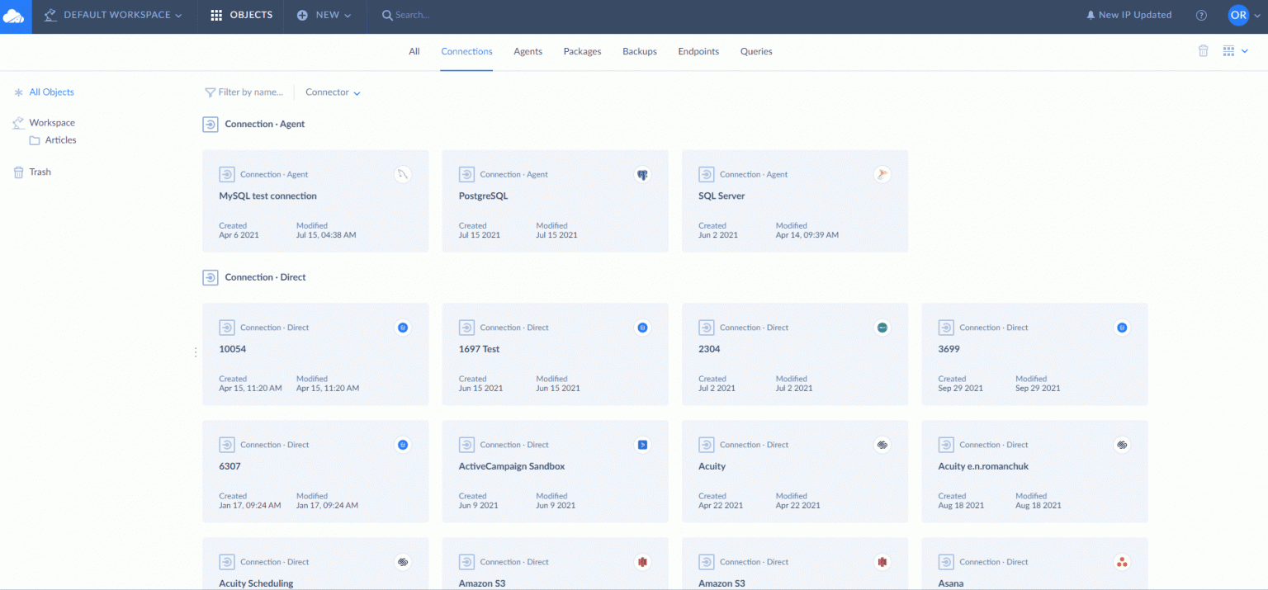Expand the Default Workspace dropdown
The height and width of the screenshot is (590, 1268).
coord(114,16)
